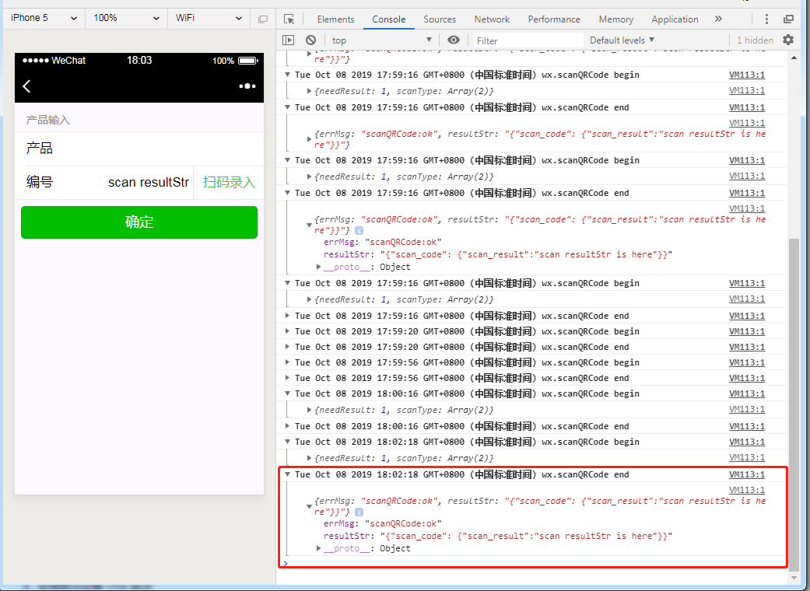Viewport: 810px width, 591px height.
Task: Focus the console Filter field
Action: [x=528, y=40]
